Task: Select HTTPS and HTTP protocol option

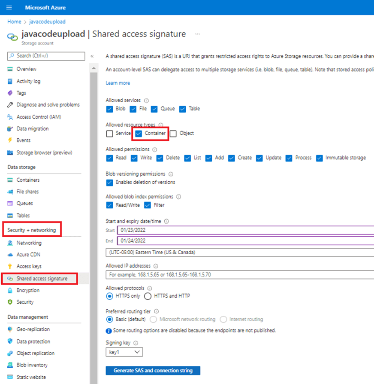Action: pos(148,296)
